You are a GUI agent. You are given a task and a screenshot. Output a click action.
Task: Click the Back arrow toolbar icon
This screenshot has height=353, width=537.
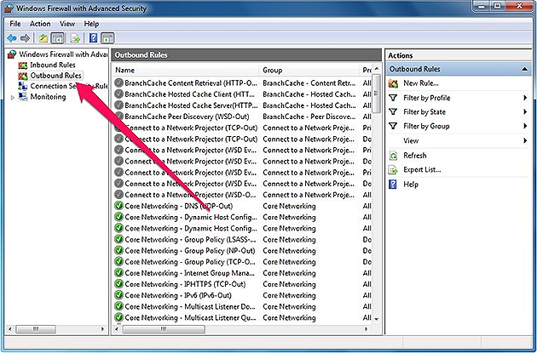[x=13, y=38]
